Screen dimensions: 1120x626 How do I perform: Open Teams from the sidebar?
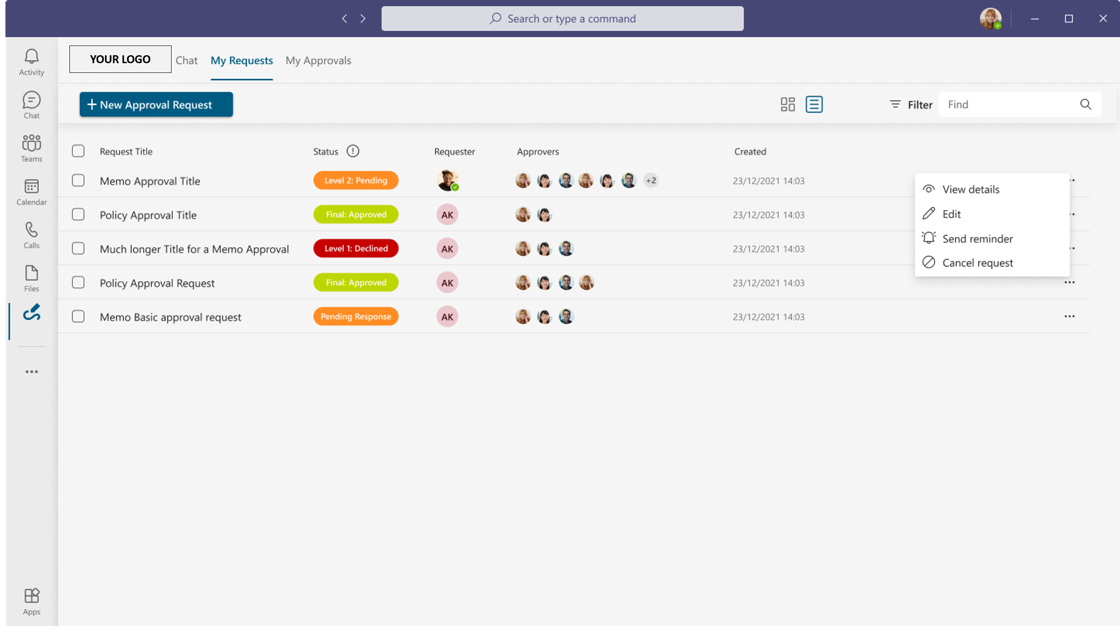(x=31, y=148)
